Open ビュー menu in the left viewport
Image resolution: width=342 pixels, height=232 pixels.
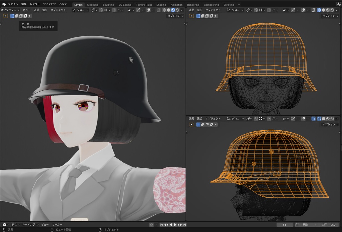point(27,10)
